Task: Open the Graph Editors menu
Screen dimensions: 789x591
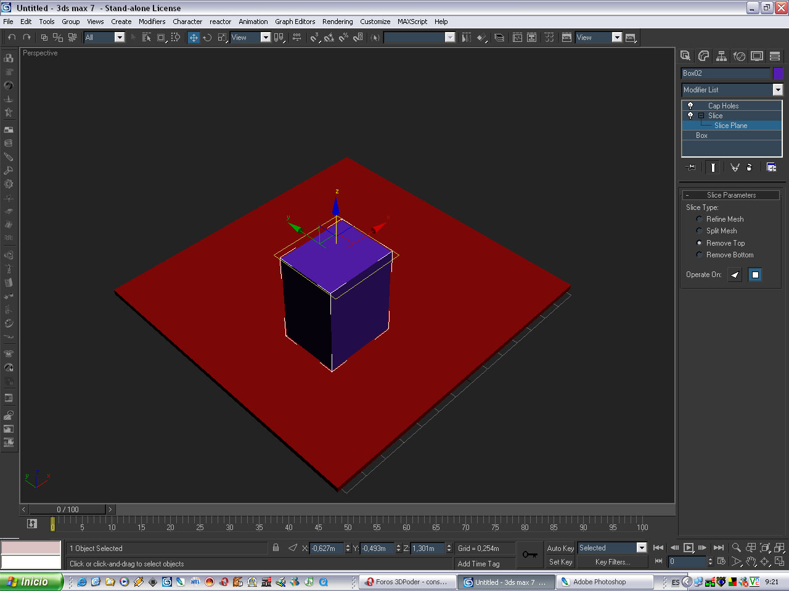Action: point(295,22)
